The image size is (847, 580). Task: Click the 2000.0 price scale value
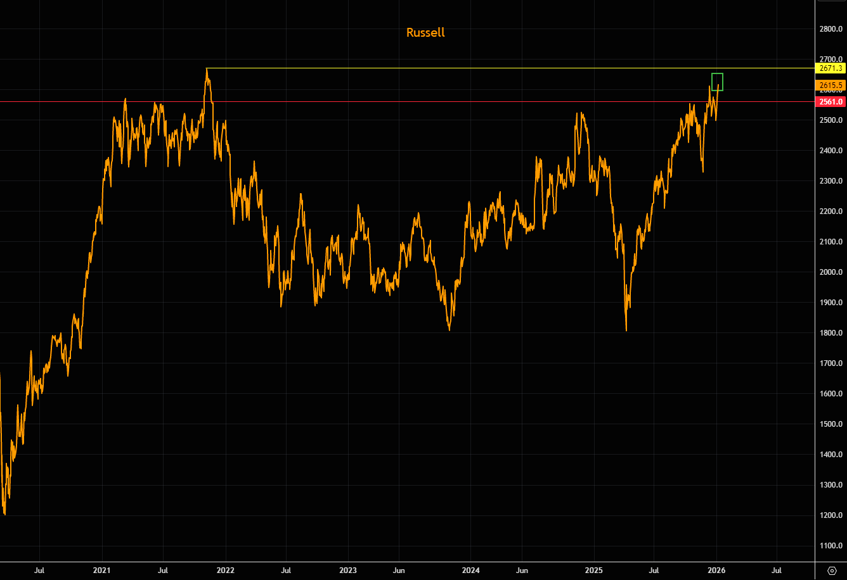click(831, 272)
